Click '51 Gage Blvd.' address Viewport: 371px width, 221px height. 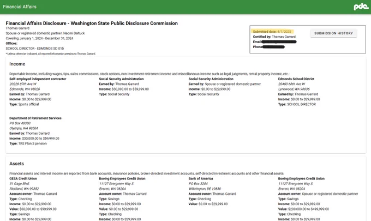[x=20, y=183]
